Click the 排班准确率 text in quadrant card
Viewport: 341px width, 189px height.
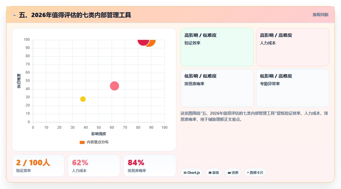194,84
